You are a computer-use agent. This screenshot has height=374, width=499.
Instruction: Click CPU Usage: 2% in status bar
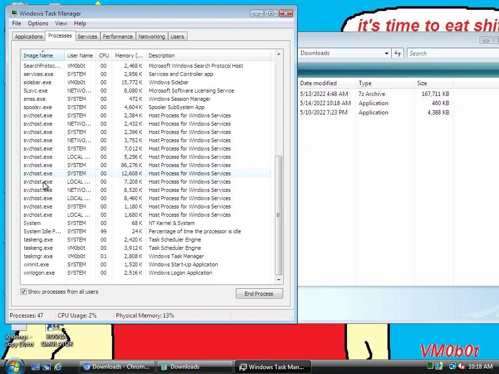pyautogui.click(x=77, y=316)
